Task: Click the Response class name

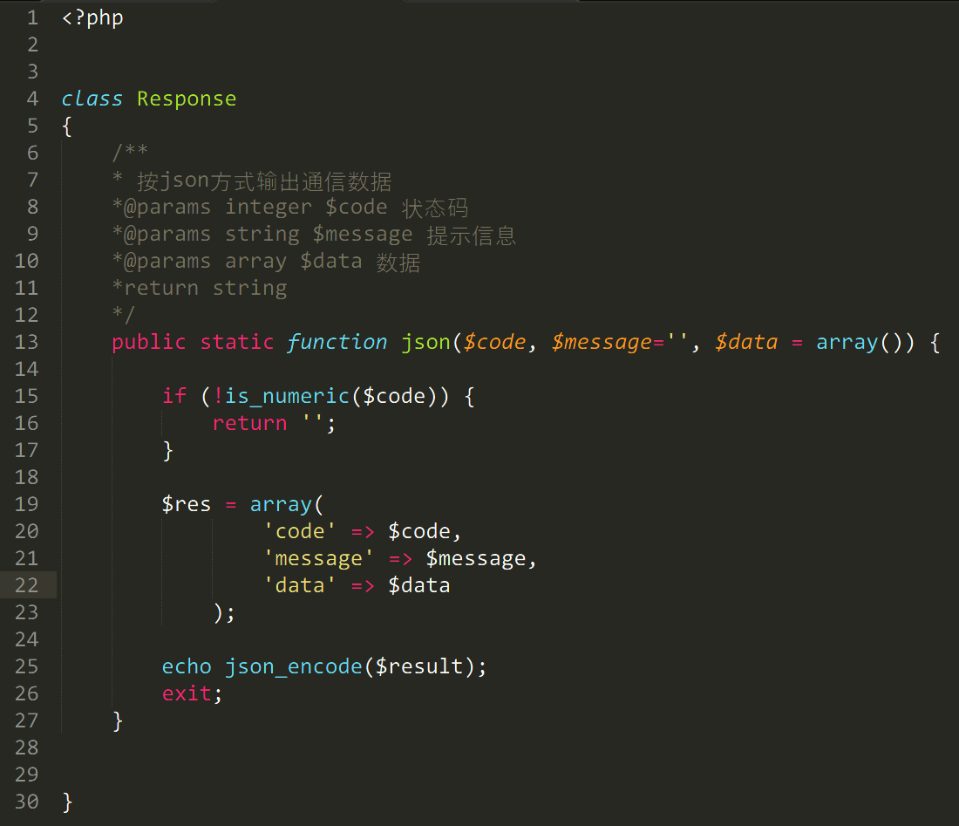Action: click(187, 99)
